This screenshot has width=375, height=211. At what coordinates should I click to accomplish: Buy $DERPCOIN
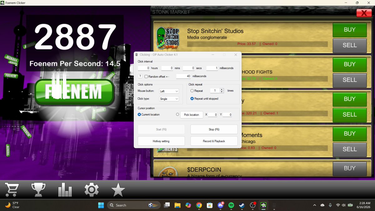(x=349, y=168)
